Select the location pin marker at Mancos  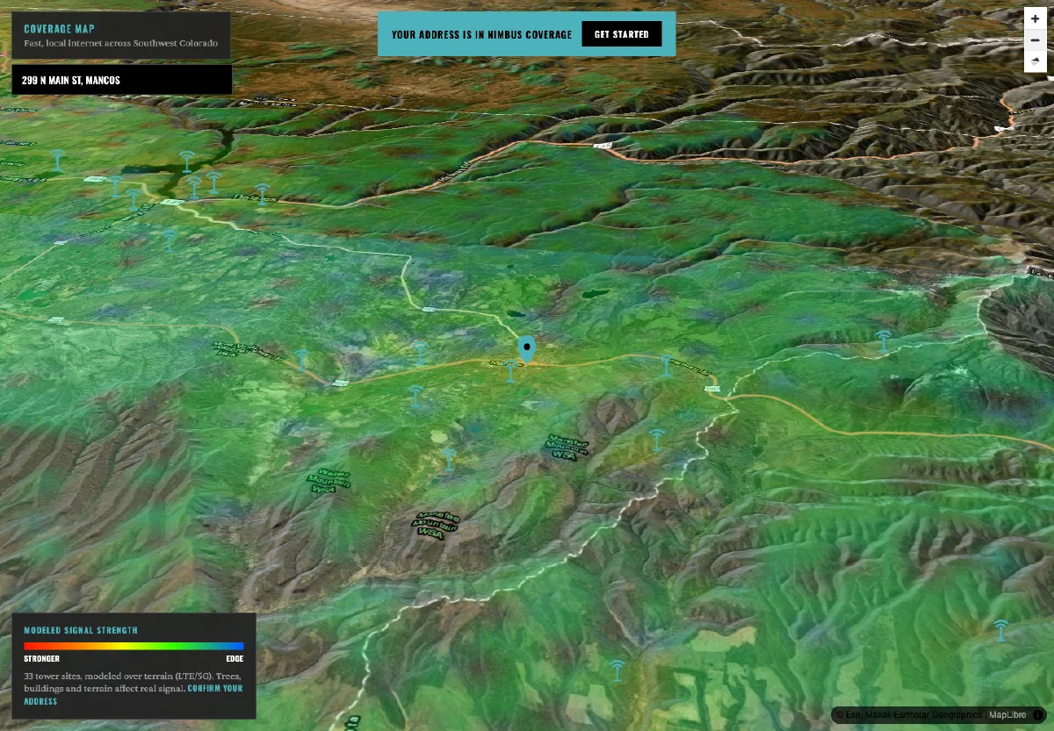(527, 348)
